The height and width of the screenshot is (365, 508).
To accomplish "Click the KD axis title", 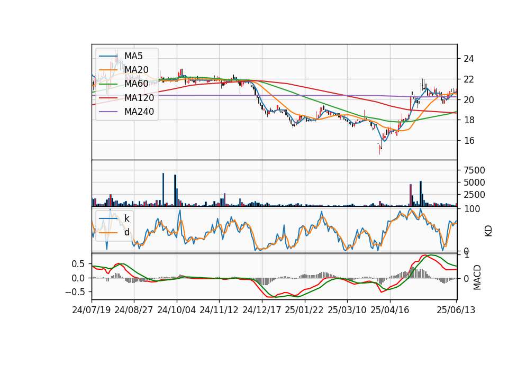I will (x=488, y=231).
